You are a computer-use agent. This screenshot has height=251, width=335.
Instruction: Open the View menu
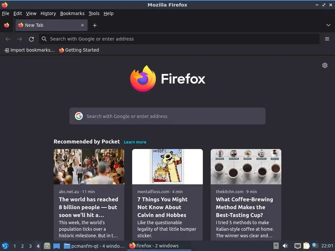point(31,13)
